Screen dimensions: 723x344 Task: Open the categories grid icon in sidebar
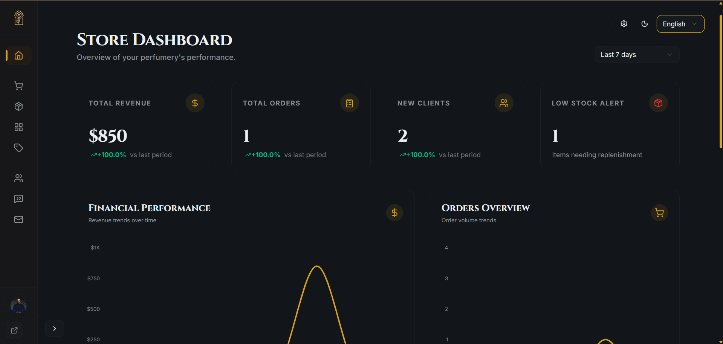pos(18,127)
